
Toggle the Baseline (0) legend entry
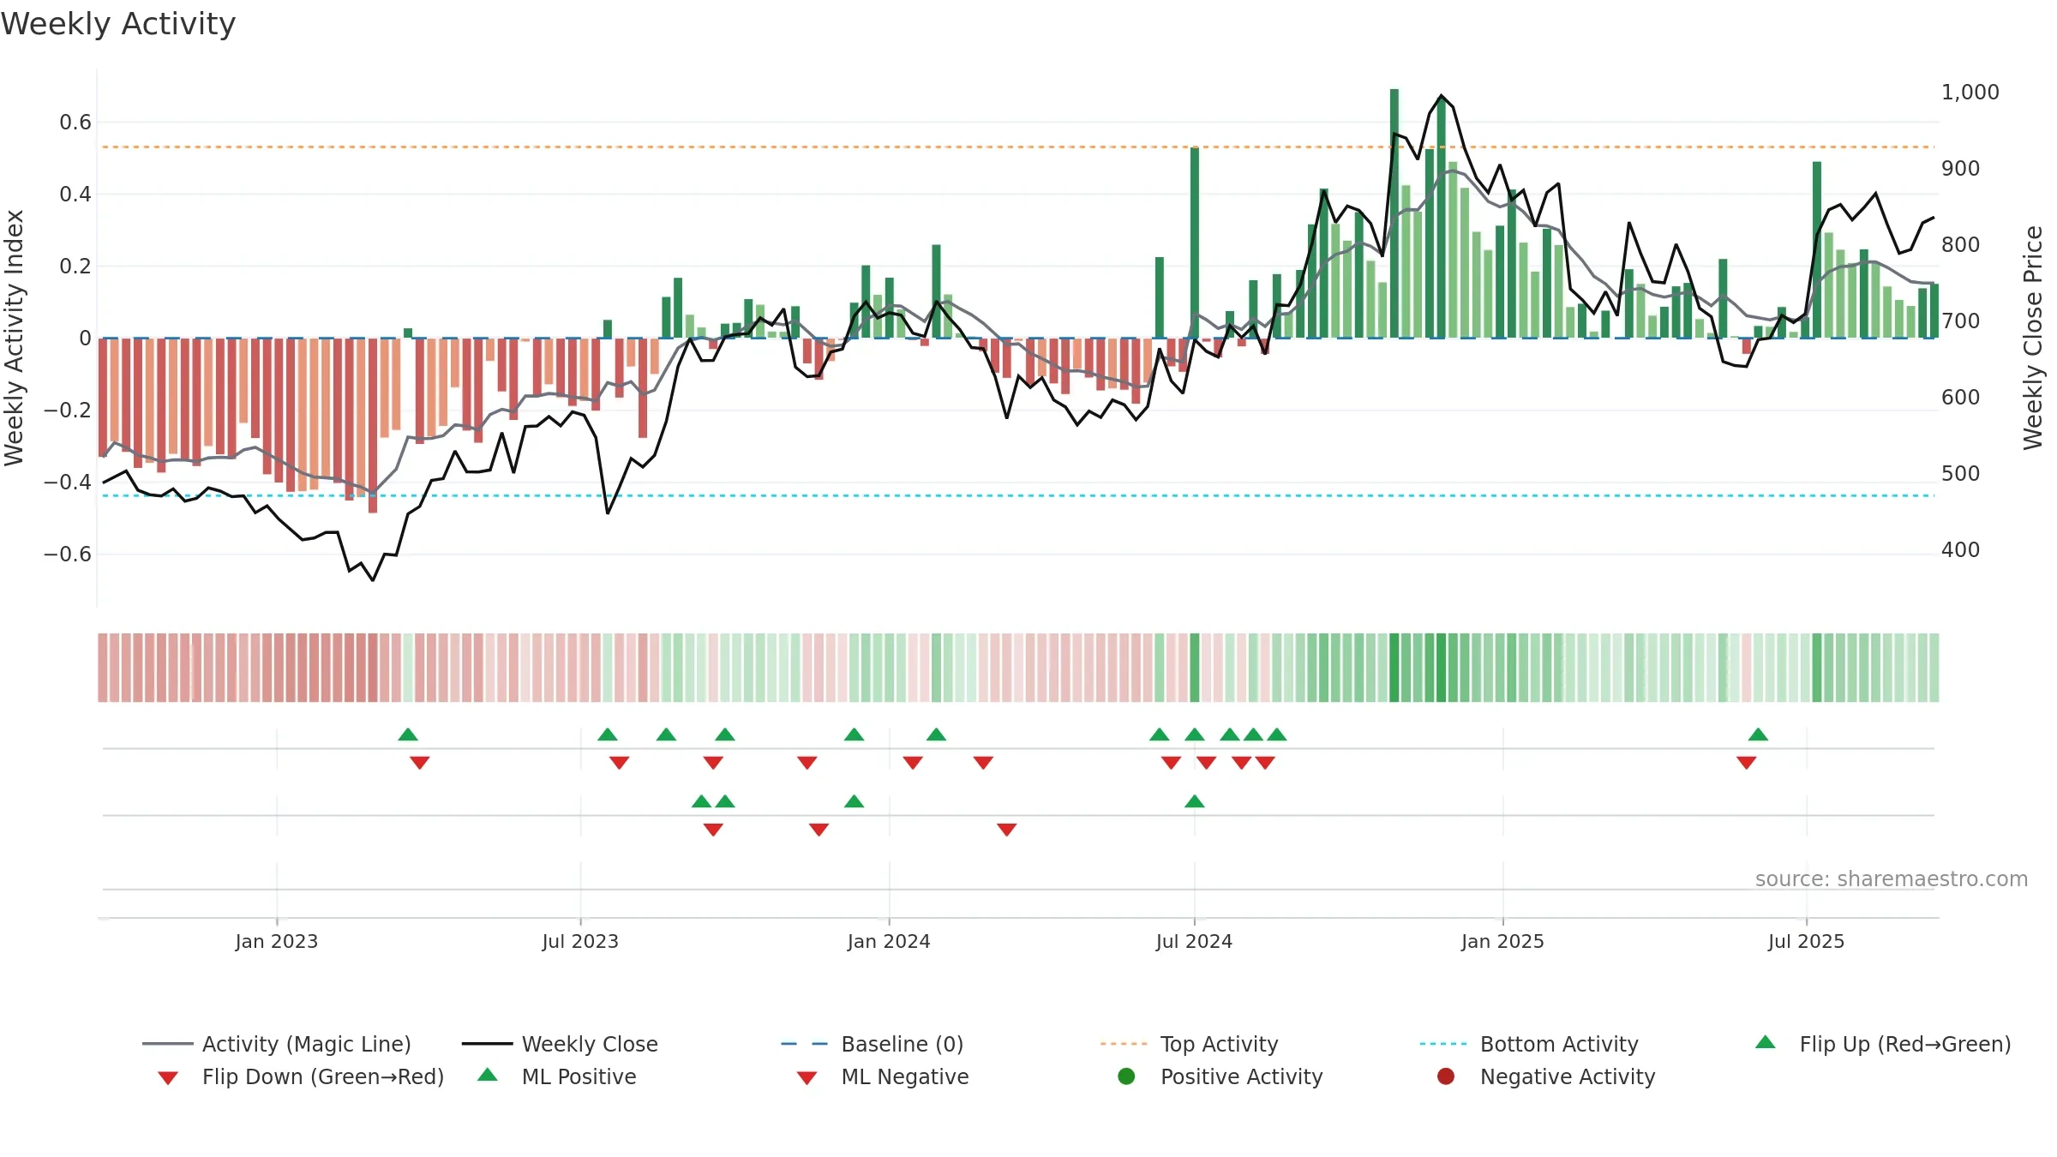click(x=873, y=1044)
